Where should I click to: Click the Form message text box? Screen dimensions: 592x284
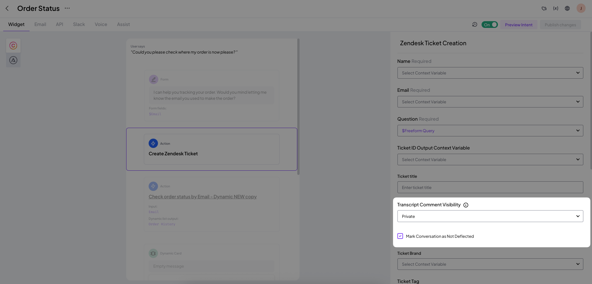212,95
